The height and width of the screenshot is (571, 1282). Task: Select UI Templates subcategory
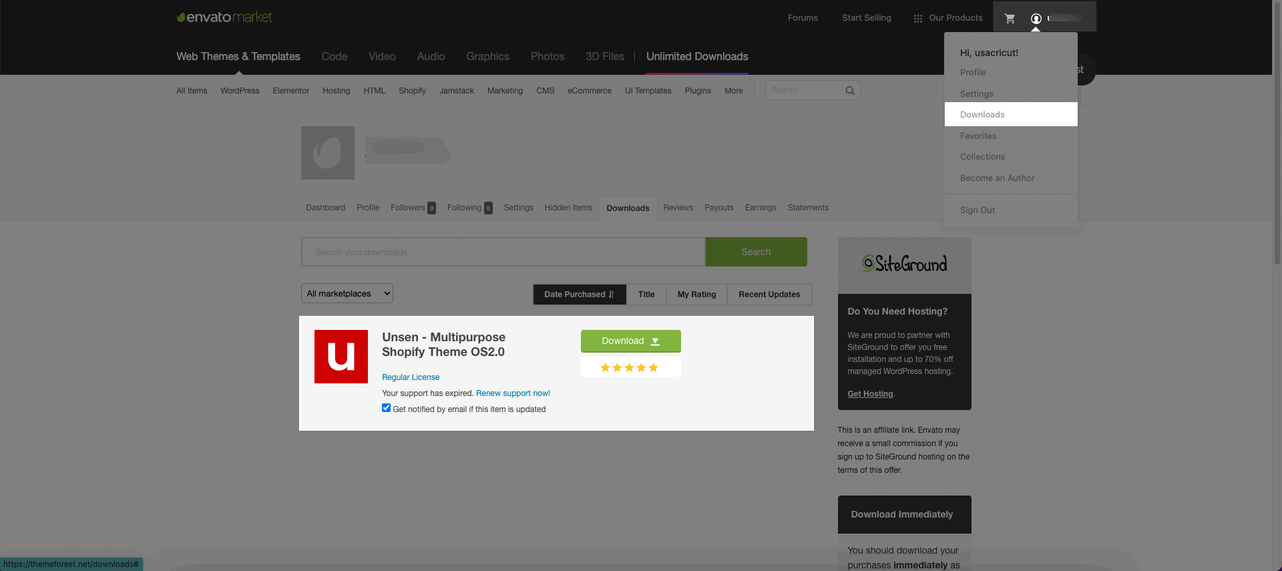pyautogui.click(x=648, y=91)
